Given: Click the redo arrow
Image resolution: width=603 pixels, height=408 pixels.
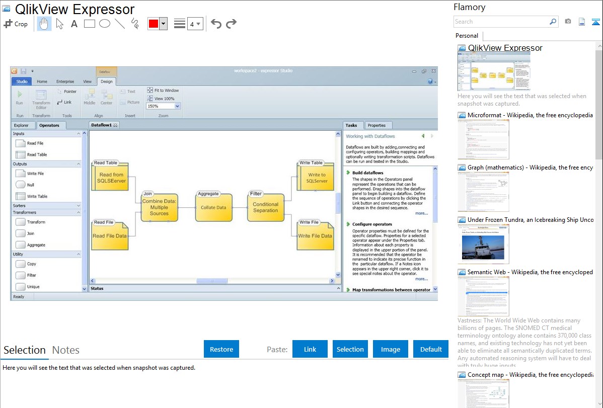Looking at the screenshot, I should (x=231, y=24).
